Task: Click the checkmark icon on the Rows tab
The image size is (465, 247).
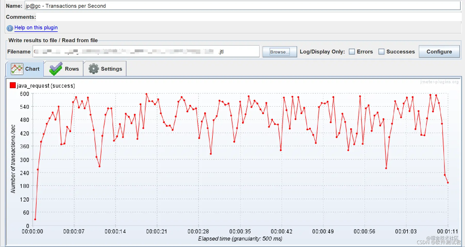Action: point(56,69)
